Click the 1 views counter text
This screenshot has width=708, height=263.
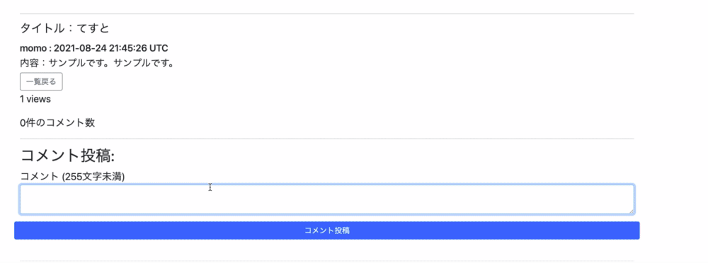click(x=35, y=99)
